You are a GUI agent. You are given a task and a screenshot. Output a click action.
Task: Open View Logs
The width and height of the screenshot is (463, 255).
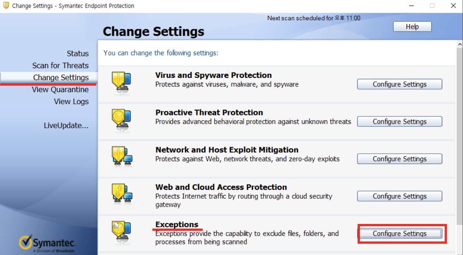tap(71, 102)
